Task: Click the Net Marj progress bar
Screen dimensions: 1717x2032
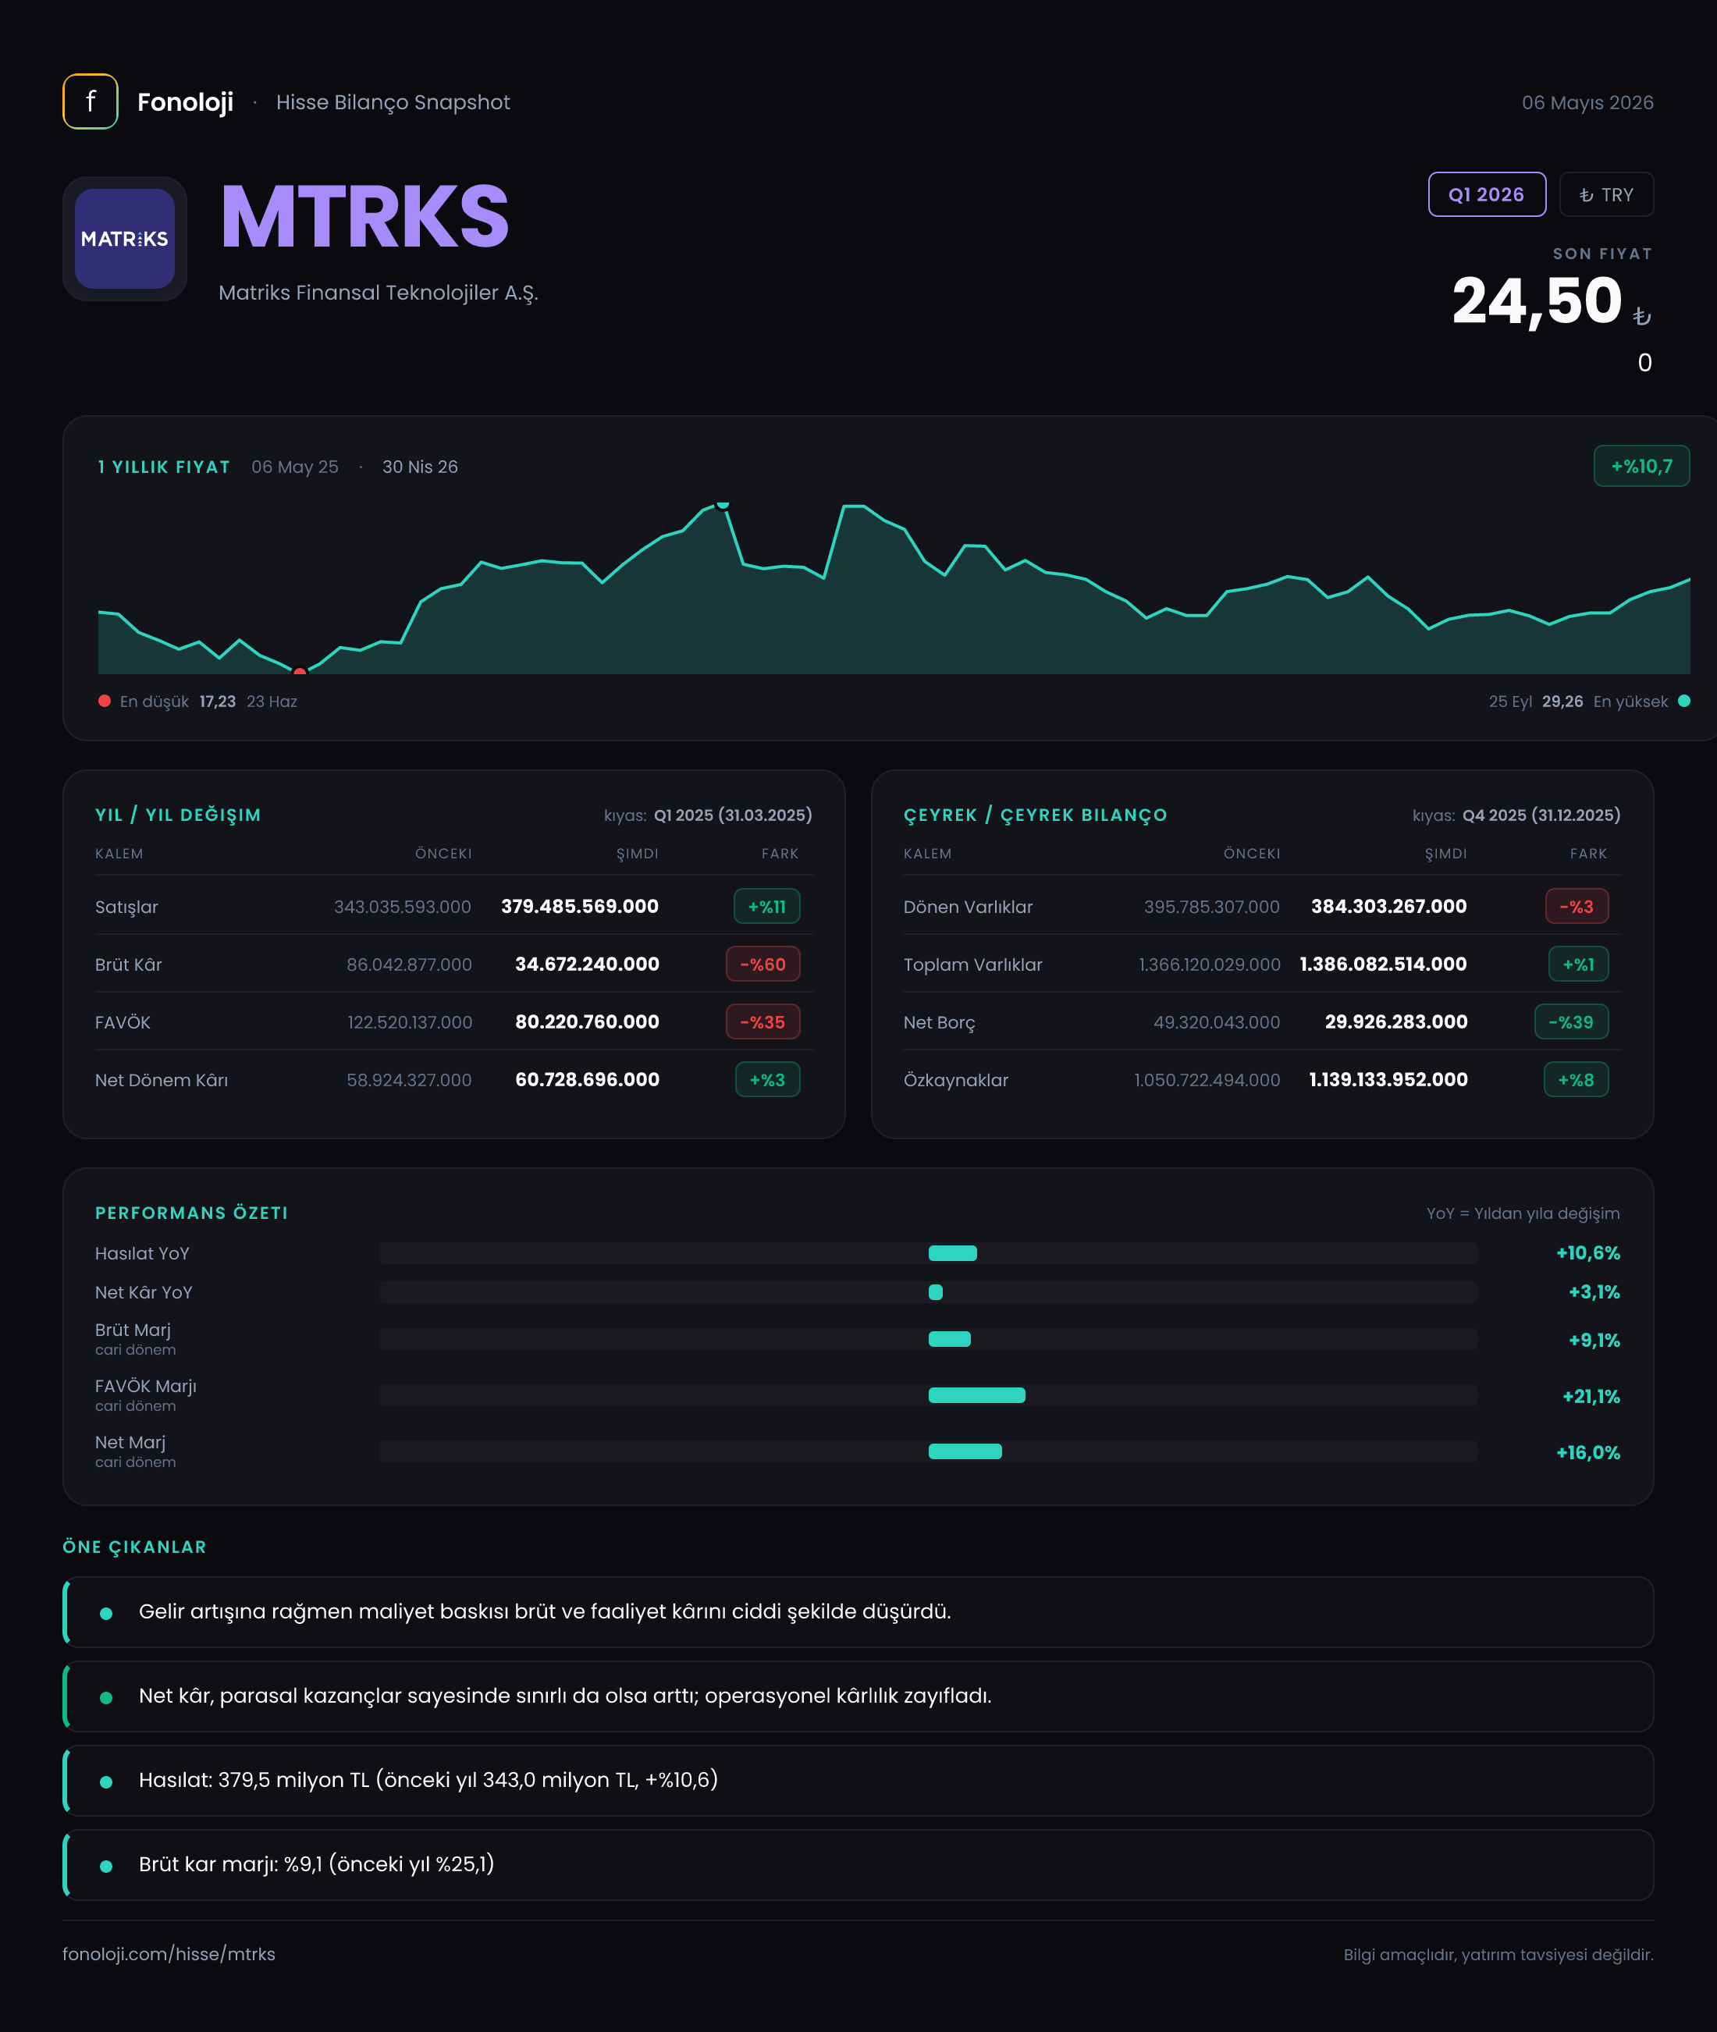Action: click(x=928, y=1451)
